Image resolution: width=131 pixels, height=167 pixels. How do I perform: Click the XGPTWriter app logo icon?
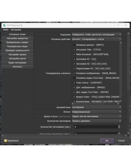tap(4, 25)
